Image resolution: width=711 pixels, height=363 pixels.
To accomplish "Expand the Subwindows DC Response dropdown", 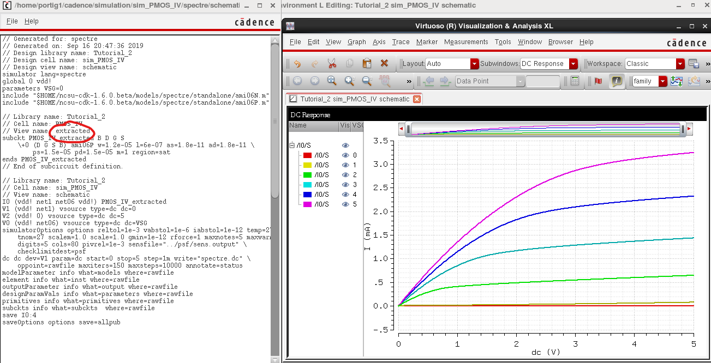I will [573, 64].
